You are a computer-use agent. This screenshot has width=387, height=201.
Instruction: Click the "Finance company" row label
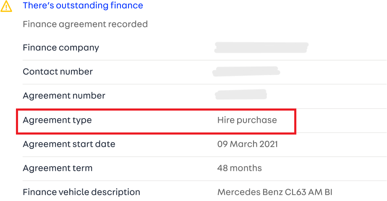[61, 48]
